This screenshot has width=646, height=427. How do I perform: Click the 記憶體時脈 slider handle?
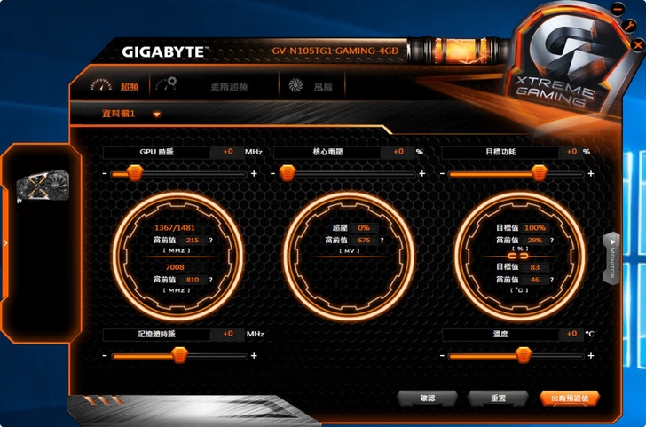(x=179, y=355)
